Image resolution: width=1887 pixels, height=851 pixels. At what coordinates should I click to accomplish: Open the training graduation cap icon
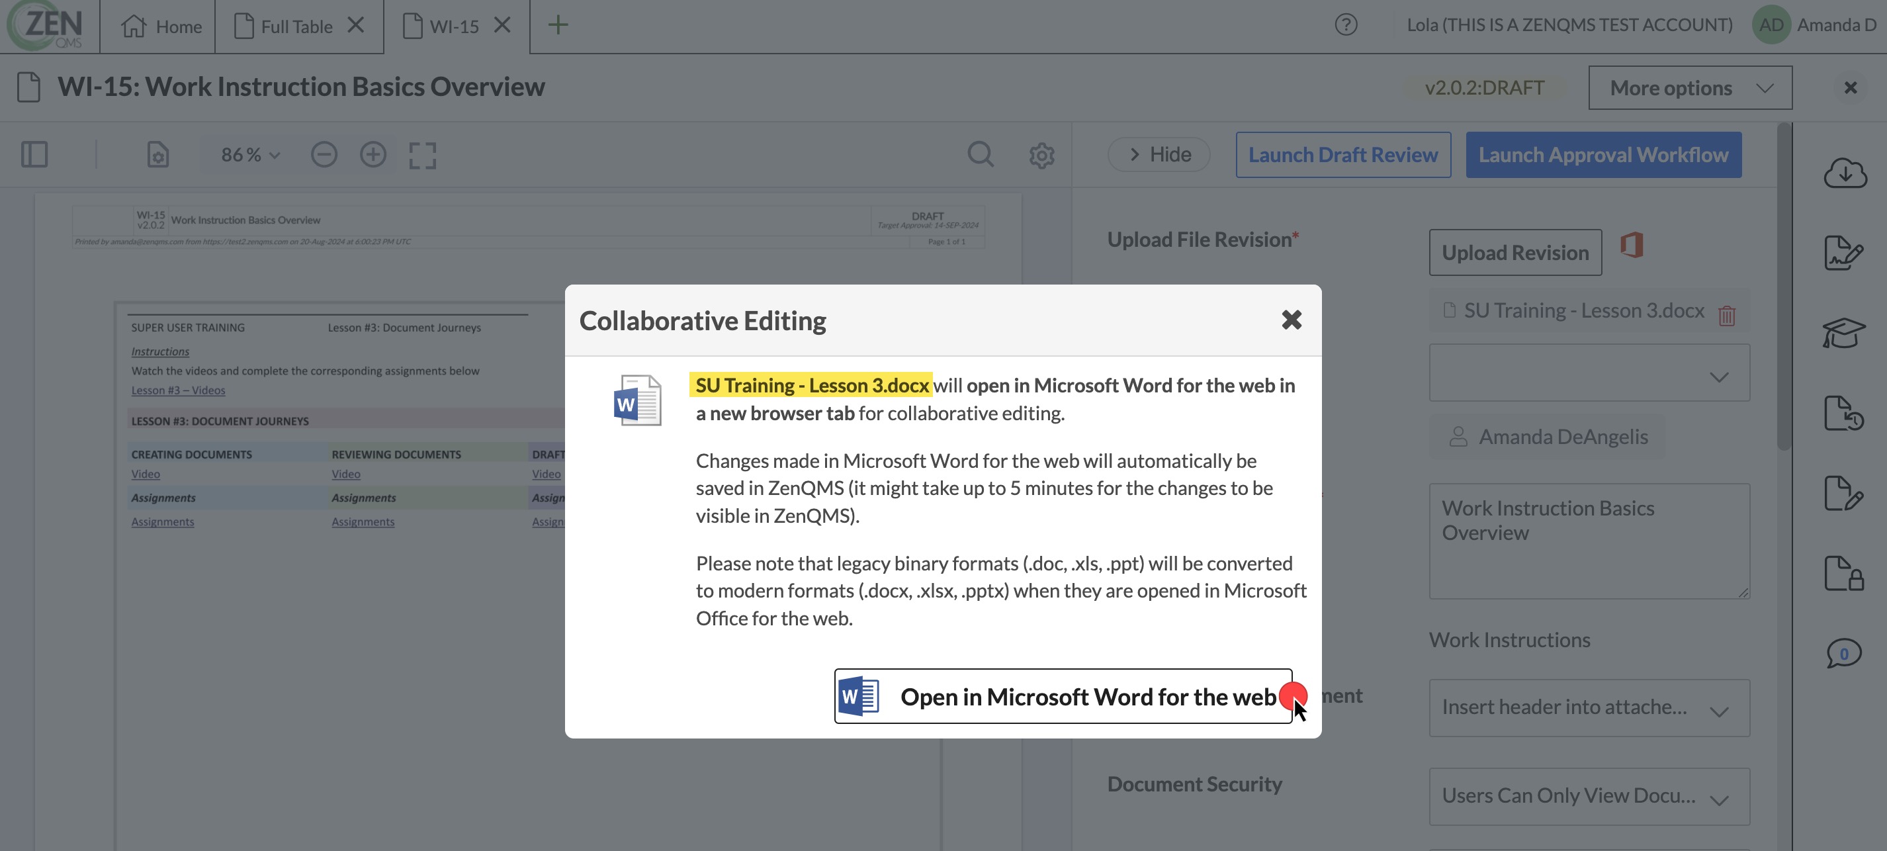pos(1844,334)
